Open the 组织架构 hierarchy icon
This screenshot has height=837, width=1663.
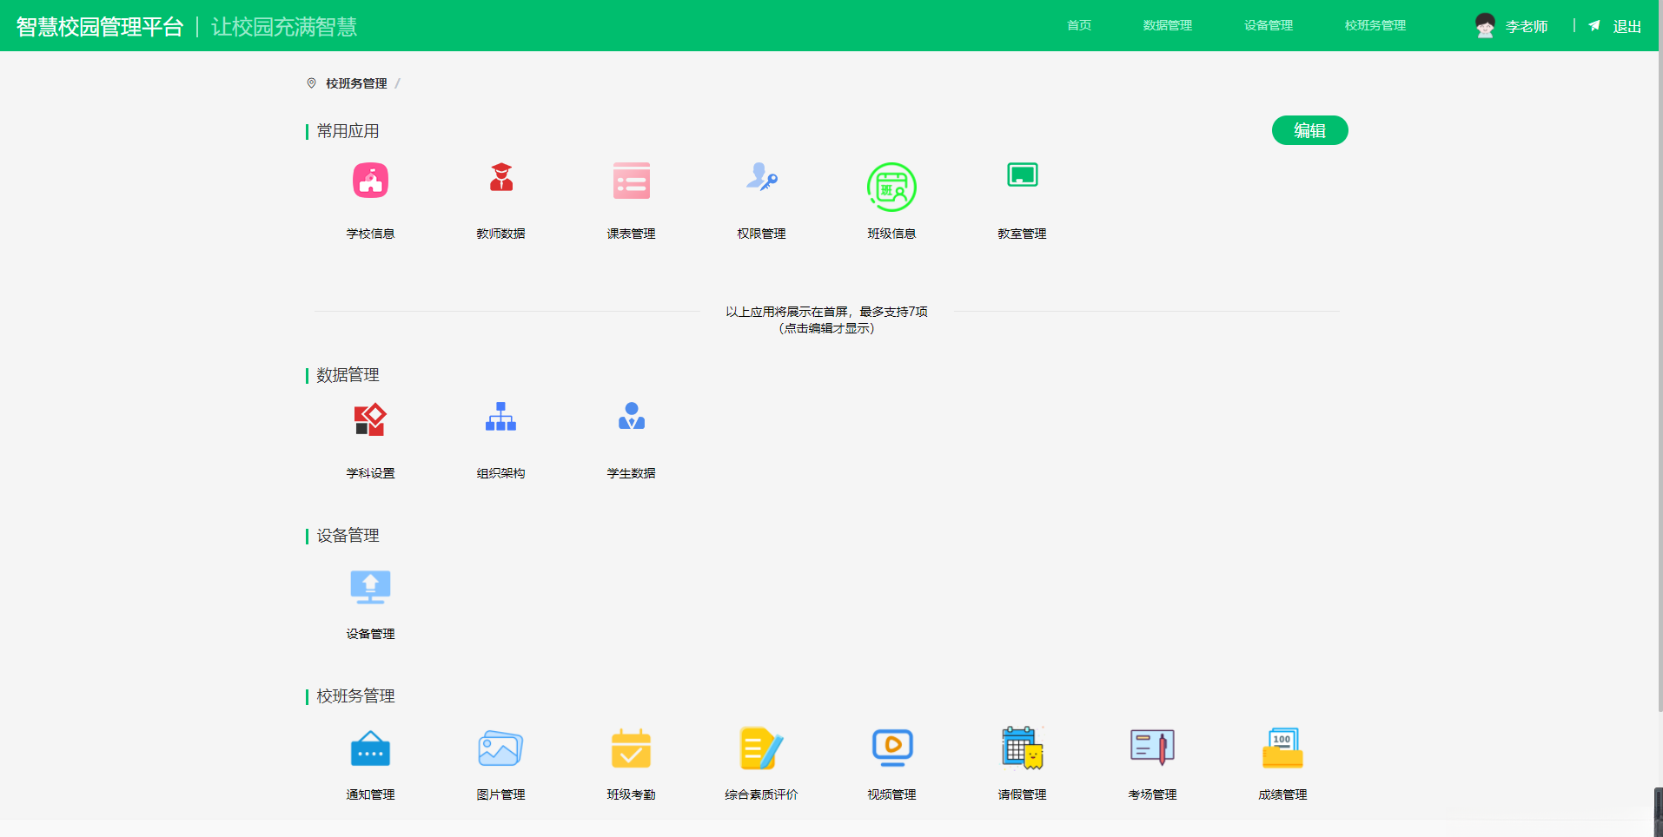(501, 416)
